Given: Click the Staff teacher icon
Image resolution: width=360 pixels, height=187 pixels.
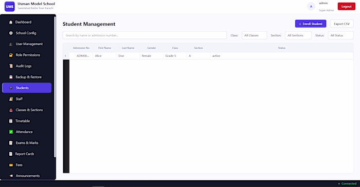Looking at the screenshot, I should pos(11,99).
